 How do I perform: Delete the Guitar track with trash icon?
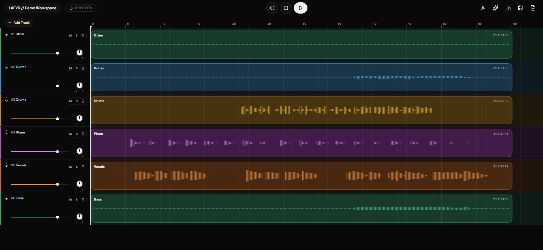(83, 68)
